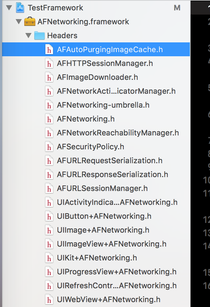Click the M modified status badge
This screenshot has width=210, height=307.
pyautogui.click(x=177, y=8)
